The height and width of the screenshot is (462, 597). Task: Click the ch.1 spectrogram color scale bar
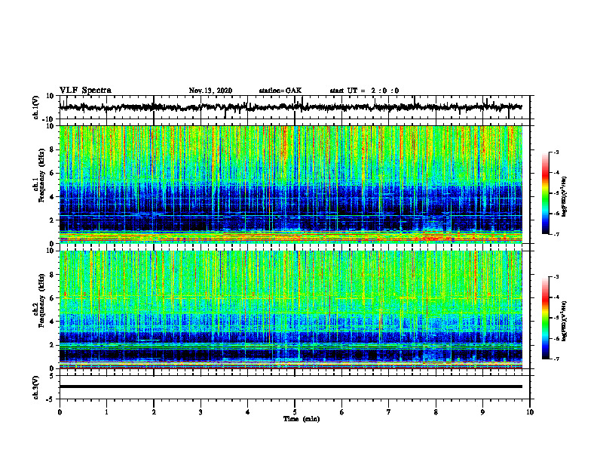tap(546, 193)
